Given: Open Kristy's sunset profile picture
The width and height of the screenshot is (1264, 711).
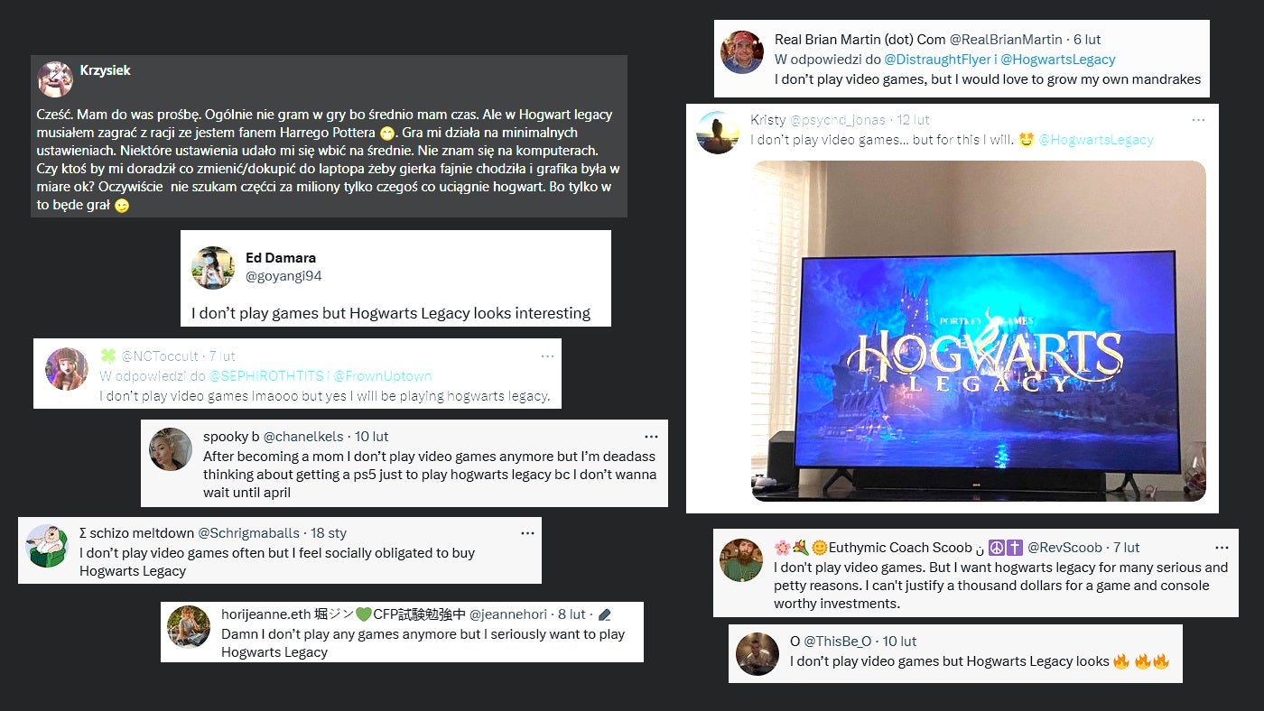Looking at the screenshot, I should pyautogui.click(x=718, y=133).
